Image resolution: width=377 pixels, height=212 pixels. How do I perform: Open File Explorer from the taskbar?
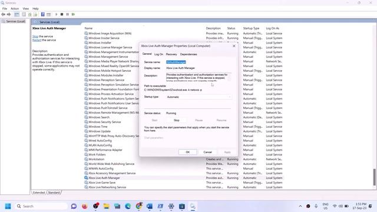coord(106,206)
